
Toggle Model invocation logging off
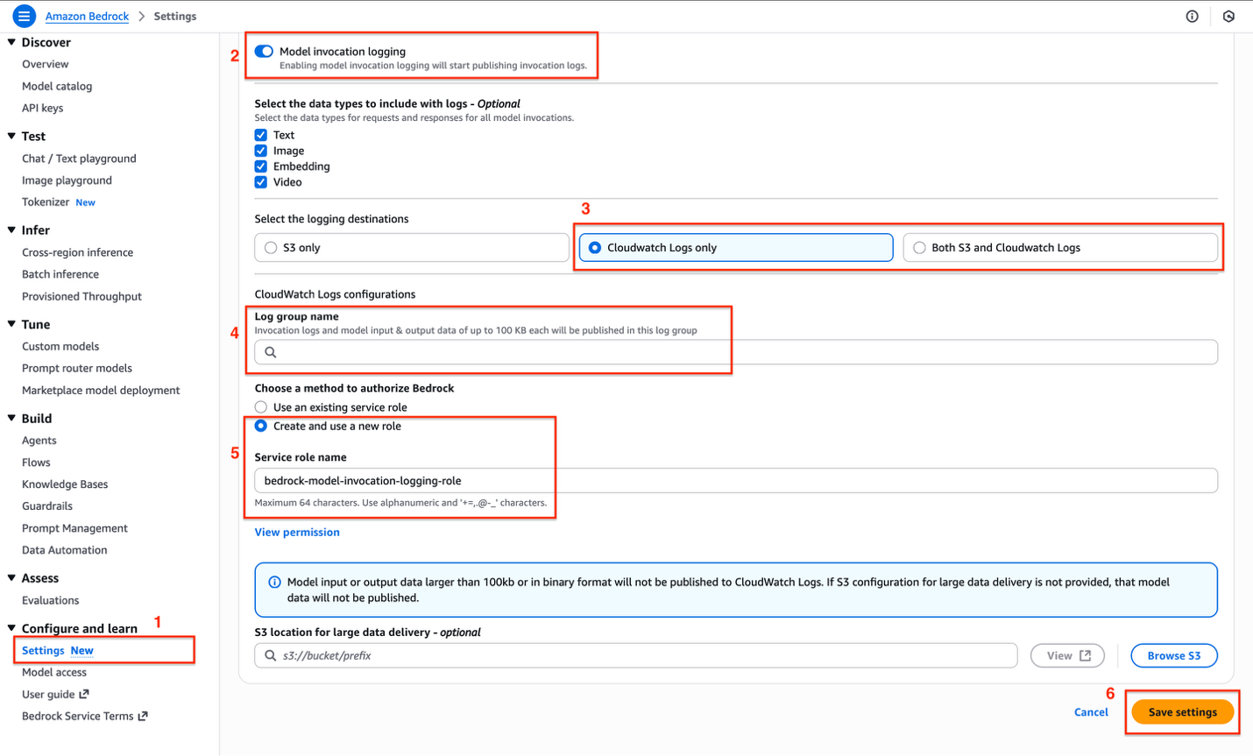pos(264,51)
